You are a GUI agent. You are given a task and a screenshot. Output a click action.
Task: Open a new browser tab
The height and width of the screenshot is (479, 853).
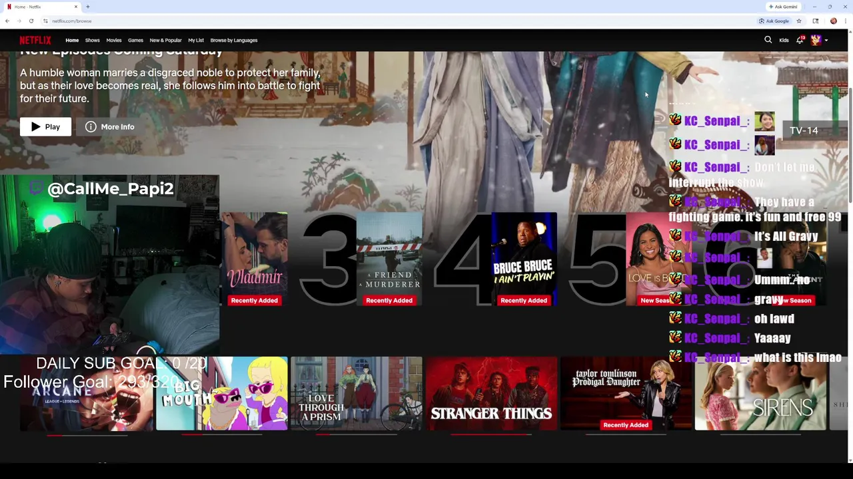tap(88, 7)
